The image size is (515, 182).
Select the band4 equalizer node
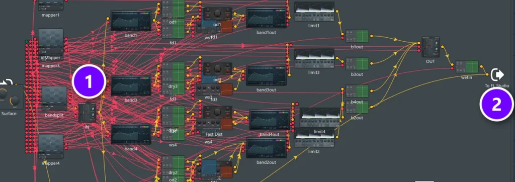pyautogui.click(x=131, y=134)
